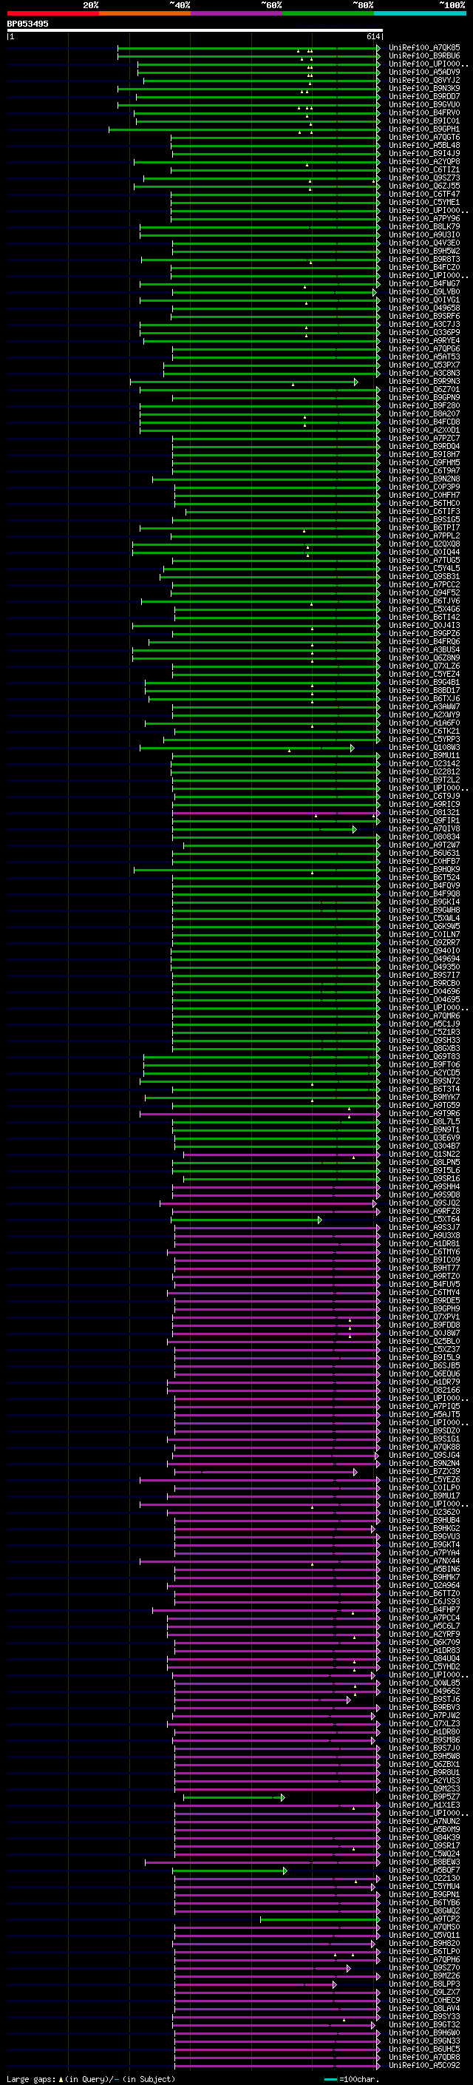Select the UniRef100_A5C092 label
Viewport: 473px width, 2085px height.
point(423,2065)
